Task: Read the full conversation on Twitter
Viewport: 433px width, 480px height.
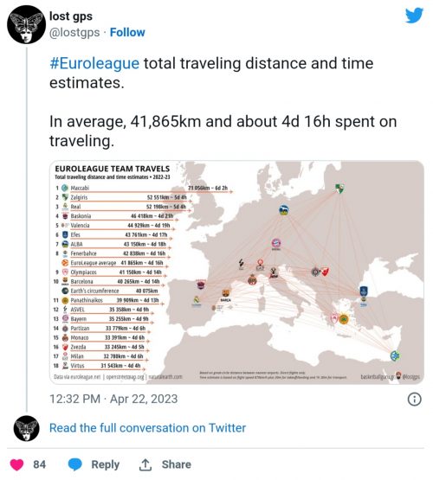Action: point(148,428)
